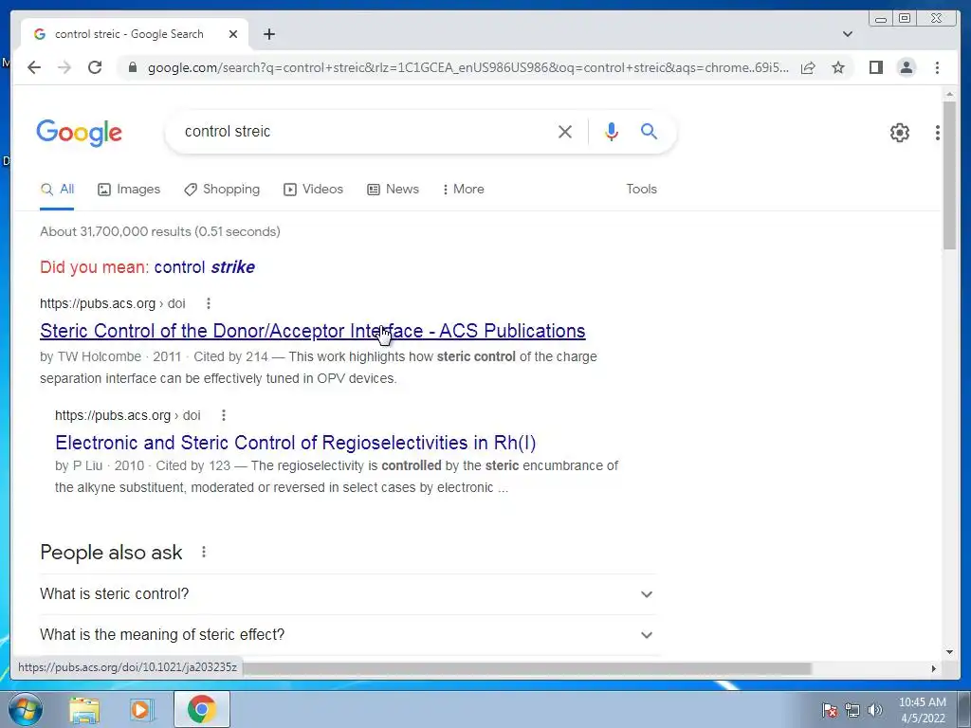Viewport: 971px width, 728px height.
Task: Clear the search box with the X
Action: click(x=565, y=131)
